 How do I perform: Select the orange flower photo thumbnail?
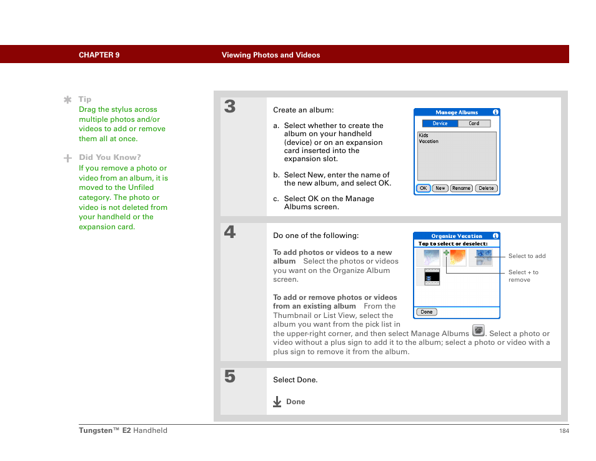pyautogui.click(x=457, y=258)
